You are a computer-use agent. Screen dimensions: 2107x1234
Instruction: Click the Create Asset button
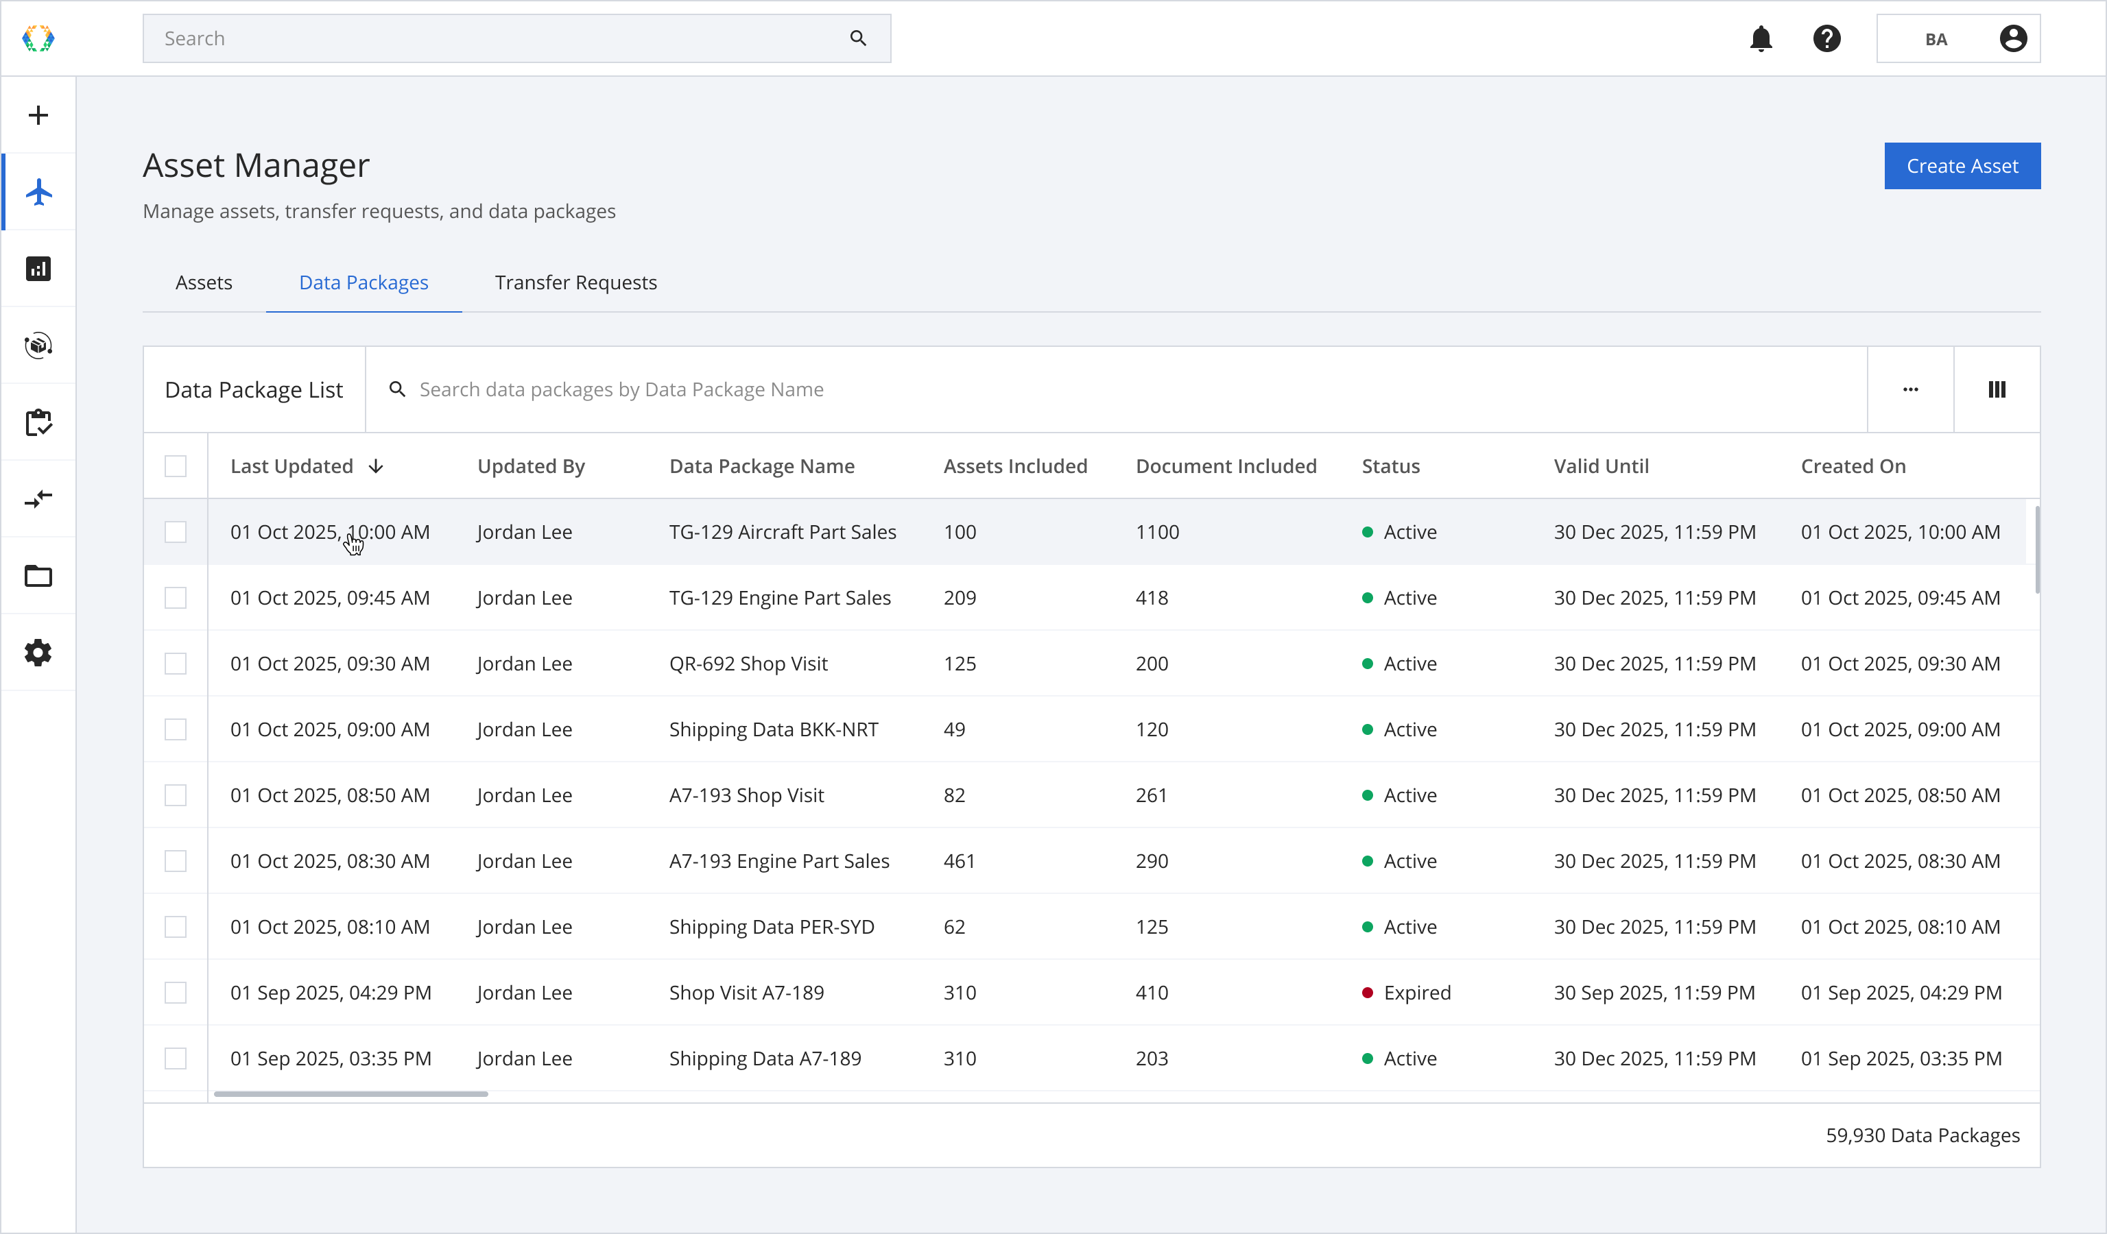tap(1962, 167)
